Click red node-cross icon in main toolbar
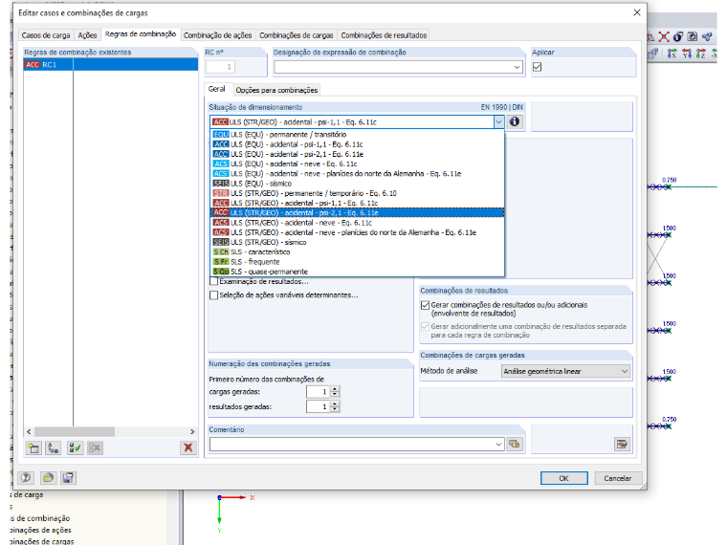The image size is (727, 545). [x=664, y=36]
